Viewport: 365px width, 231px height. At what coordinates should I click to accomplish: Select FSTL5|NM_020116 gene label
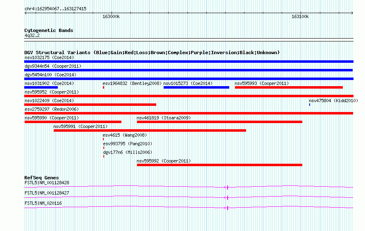coord(43,203)
